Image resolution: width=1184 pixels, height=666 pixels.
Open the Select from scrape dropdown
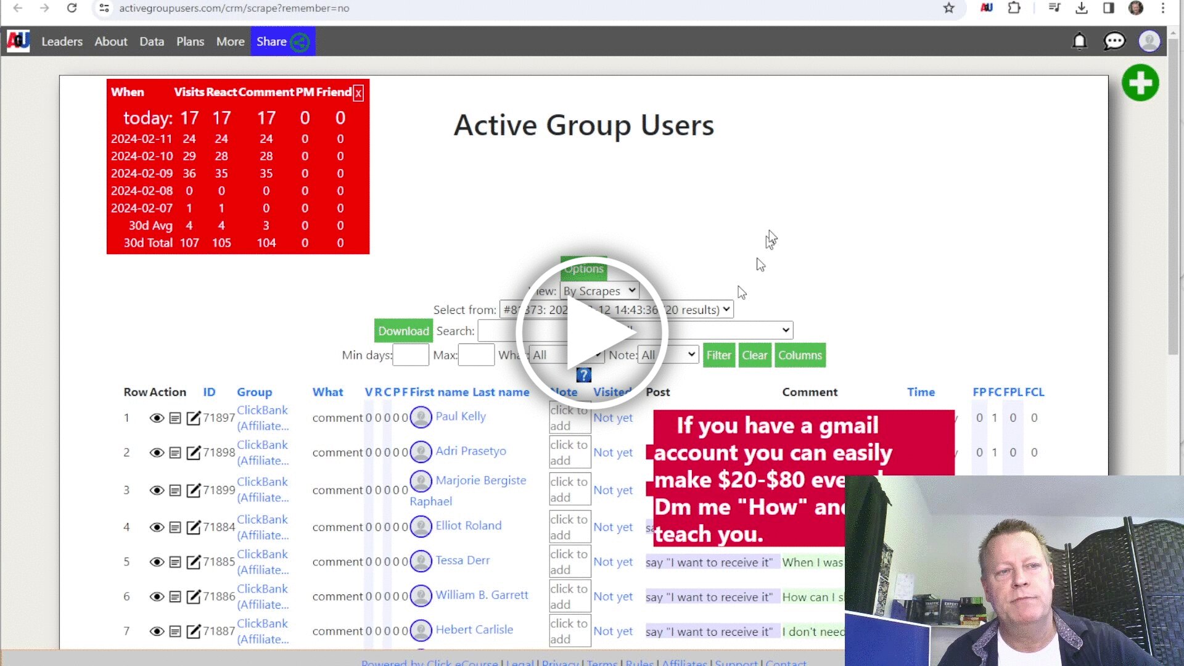point(616,310)
